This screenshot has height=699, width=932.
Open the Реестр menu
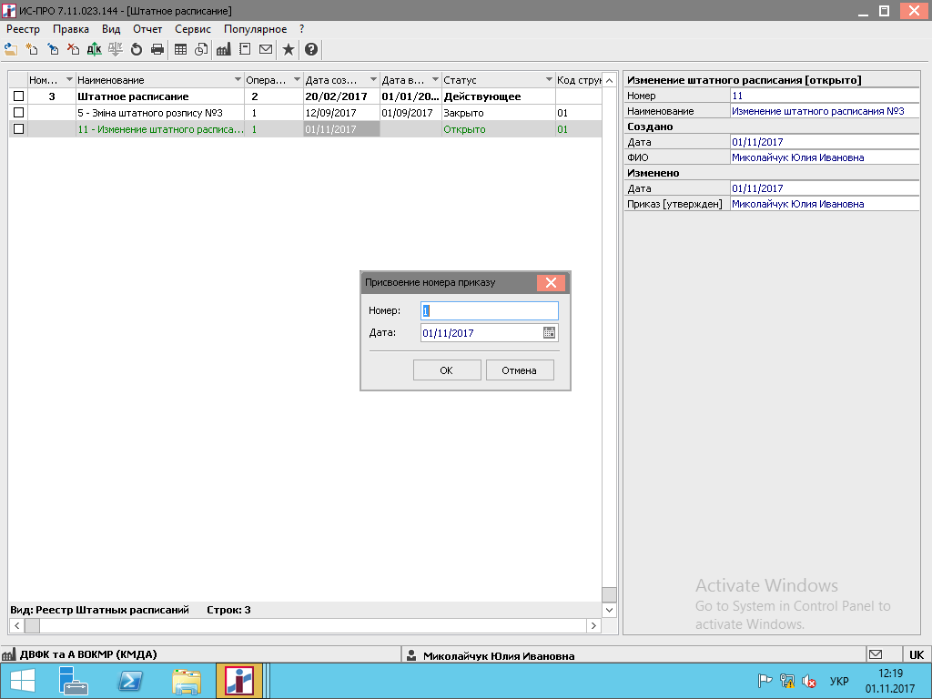(x=23, y=29)
